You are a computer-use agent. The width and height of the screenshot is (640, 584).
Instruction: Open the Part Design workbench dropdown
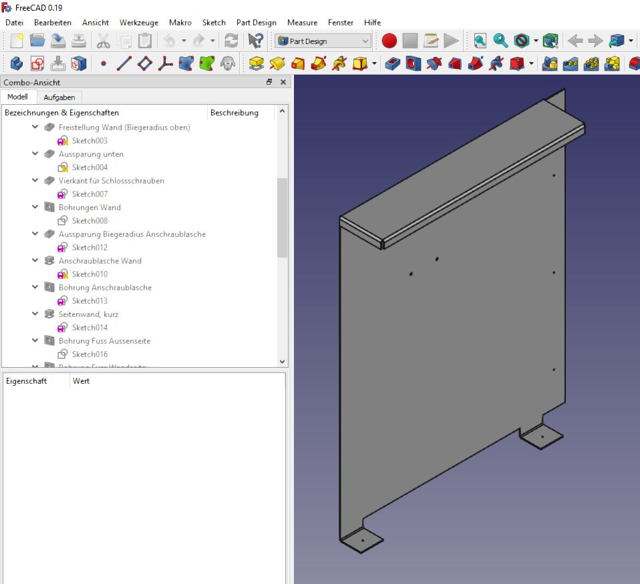(323, 41)
